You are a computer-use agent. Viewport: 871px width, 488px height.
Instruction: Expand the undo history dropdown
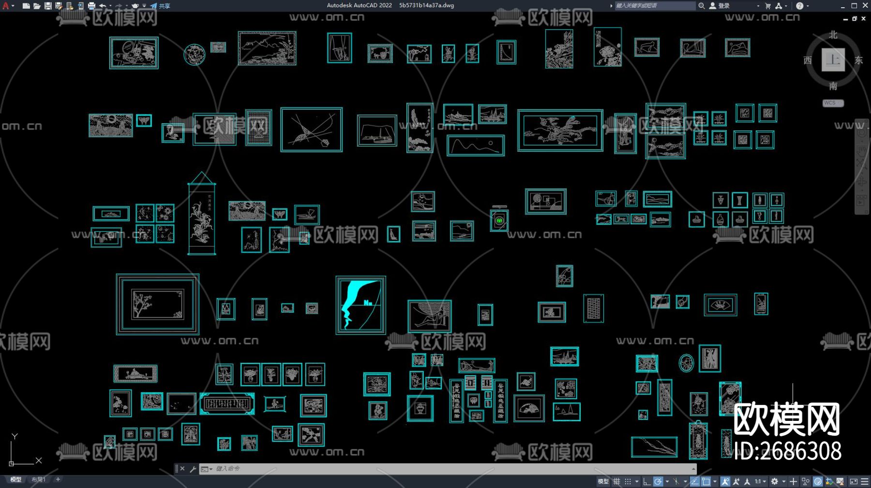(x=110, y=6)
